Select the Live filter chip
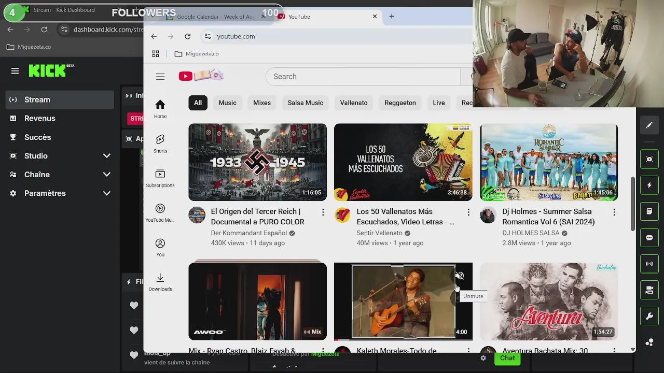 [439, 103]
